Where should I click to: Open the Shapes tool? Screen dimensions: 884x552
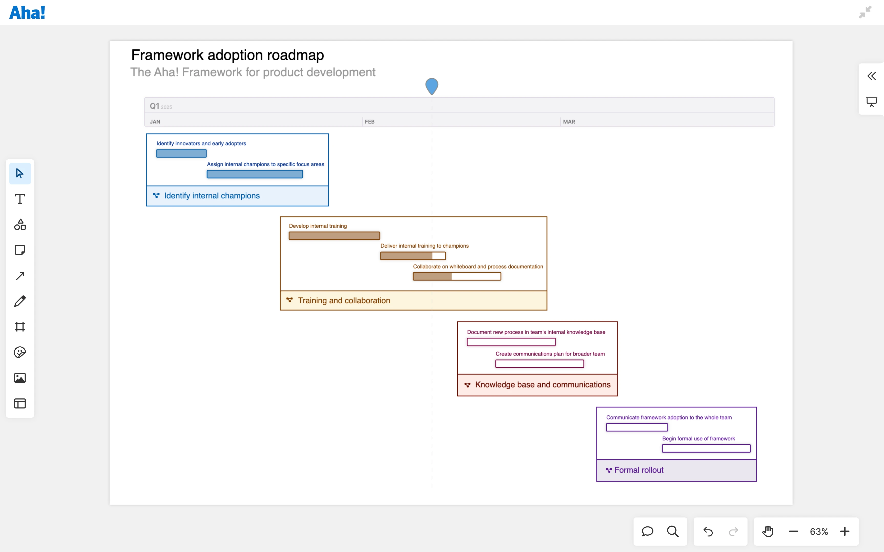click(x=20, y=224)
